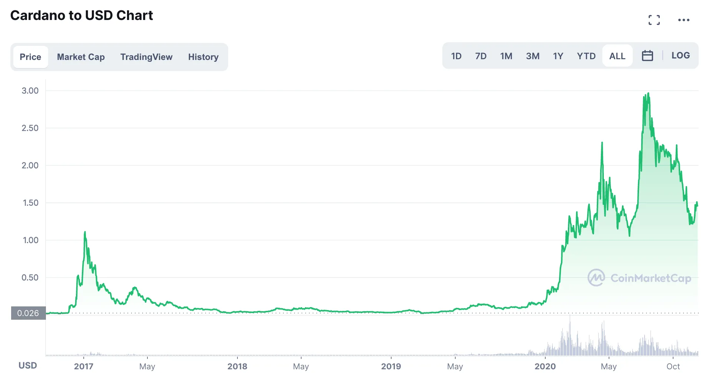This screenshot has width=712, height=373.
Task: Click the 3.00 y-axis label
Action: tap(30, 91)
